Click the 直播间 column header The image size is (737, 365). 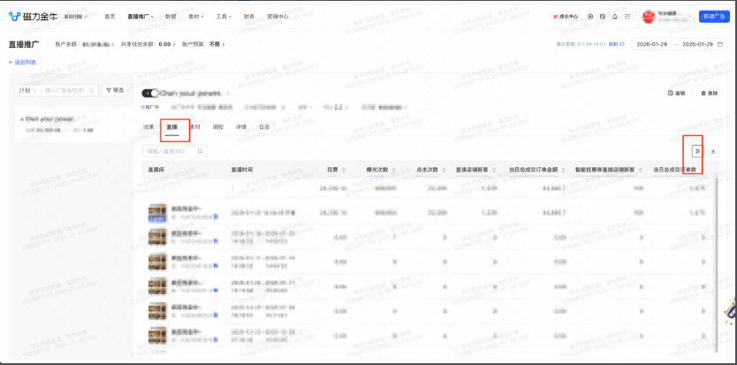pos(156,170)
